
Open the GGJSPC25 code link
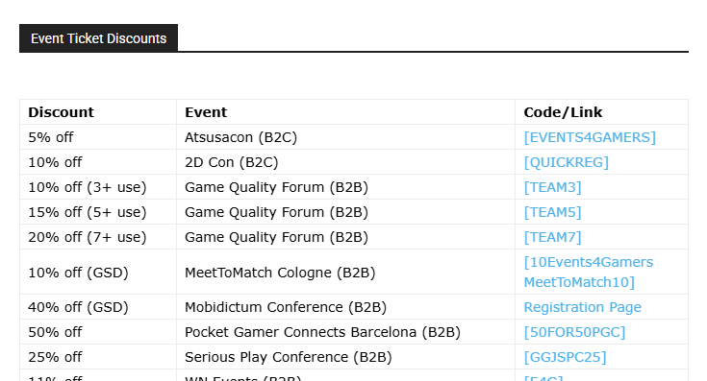point(565,357)
